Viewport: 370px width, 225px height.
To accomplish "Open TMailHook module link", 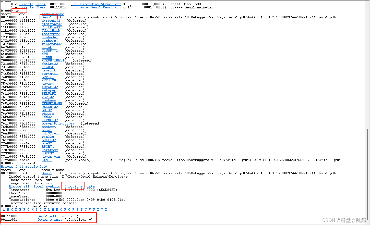I will (51, 31).
